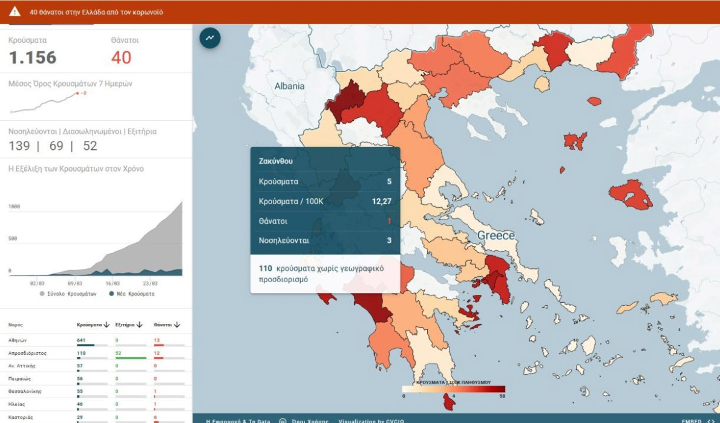Sort table by Κρούσματα arrow

[106, 325]
